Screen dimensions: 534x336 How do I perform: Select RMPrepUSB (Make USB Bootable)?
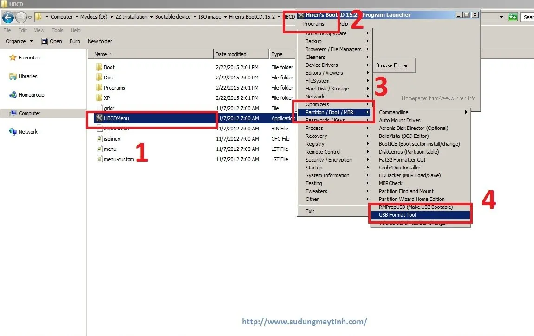tap(420, 207)
